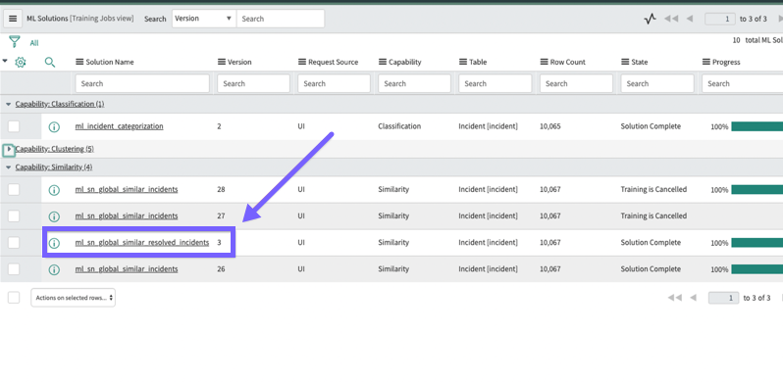This screenshot has width=783, height=382.
Task: Select checkbox for version 27 row
Action: tap(14, 216)
